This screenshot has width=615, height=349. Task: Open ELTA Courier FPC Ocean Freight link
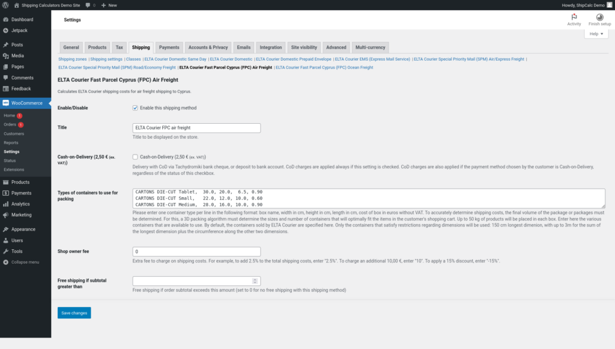click(324, 67)
